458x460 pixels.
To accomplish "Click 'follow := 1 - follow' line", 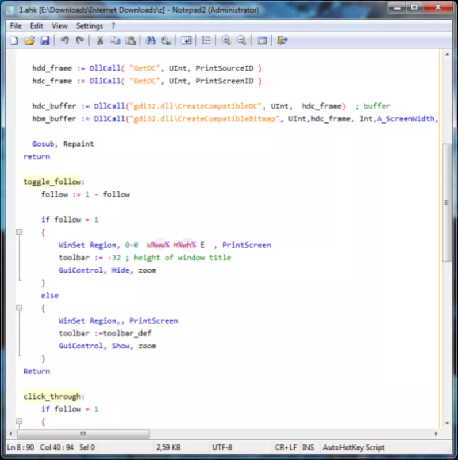I will pos(85,194).
